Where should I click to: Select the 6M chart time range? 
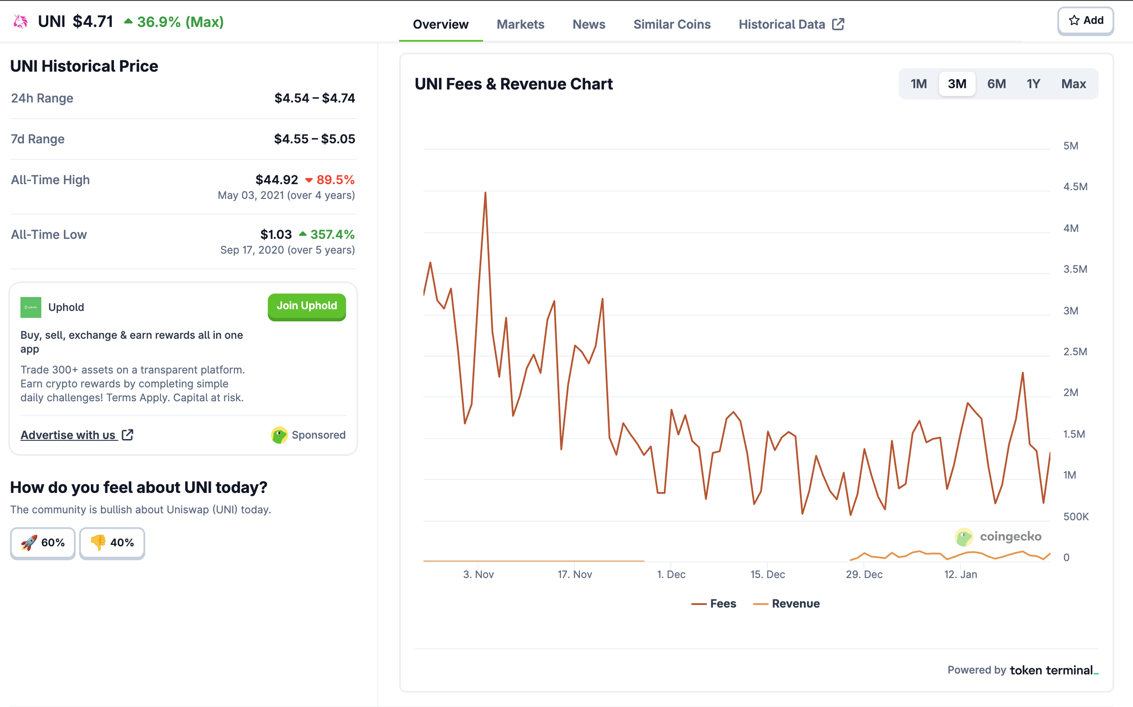[996, 84]
